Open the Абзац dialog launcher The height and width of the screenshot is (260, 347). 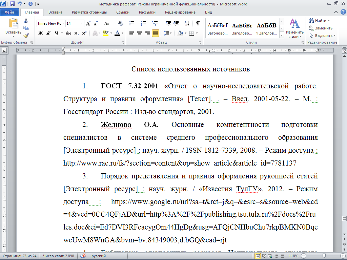[x=200, y=42]
